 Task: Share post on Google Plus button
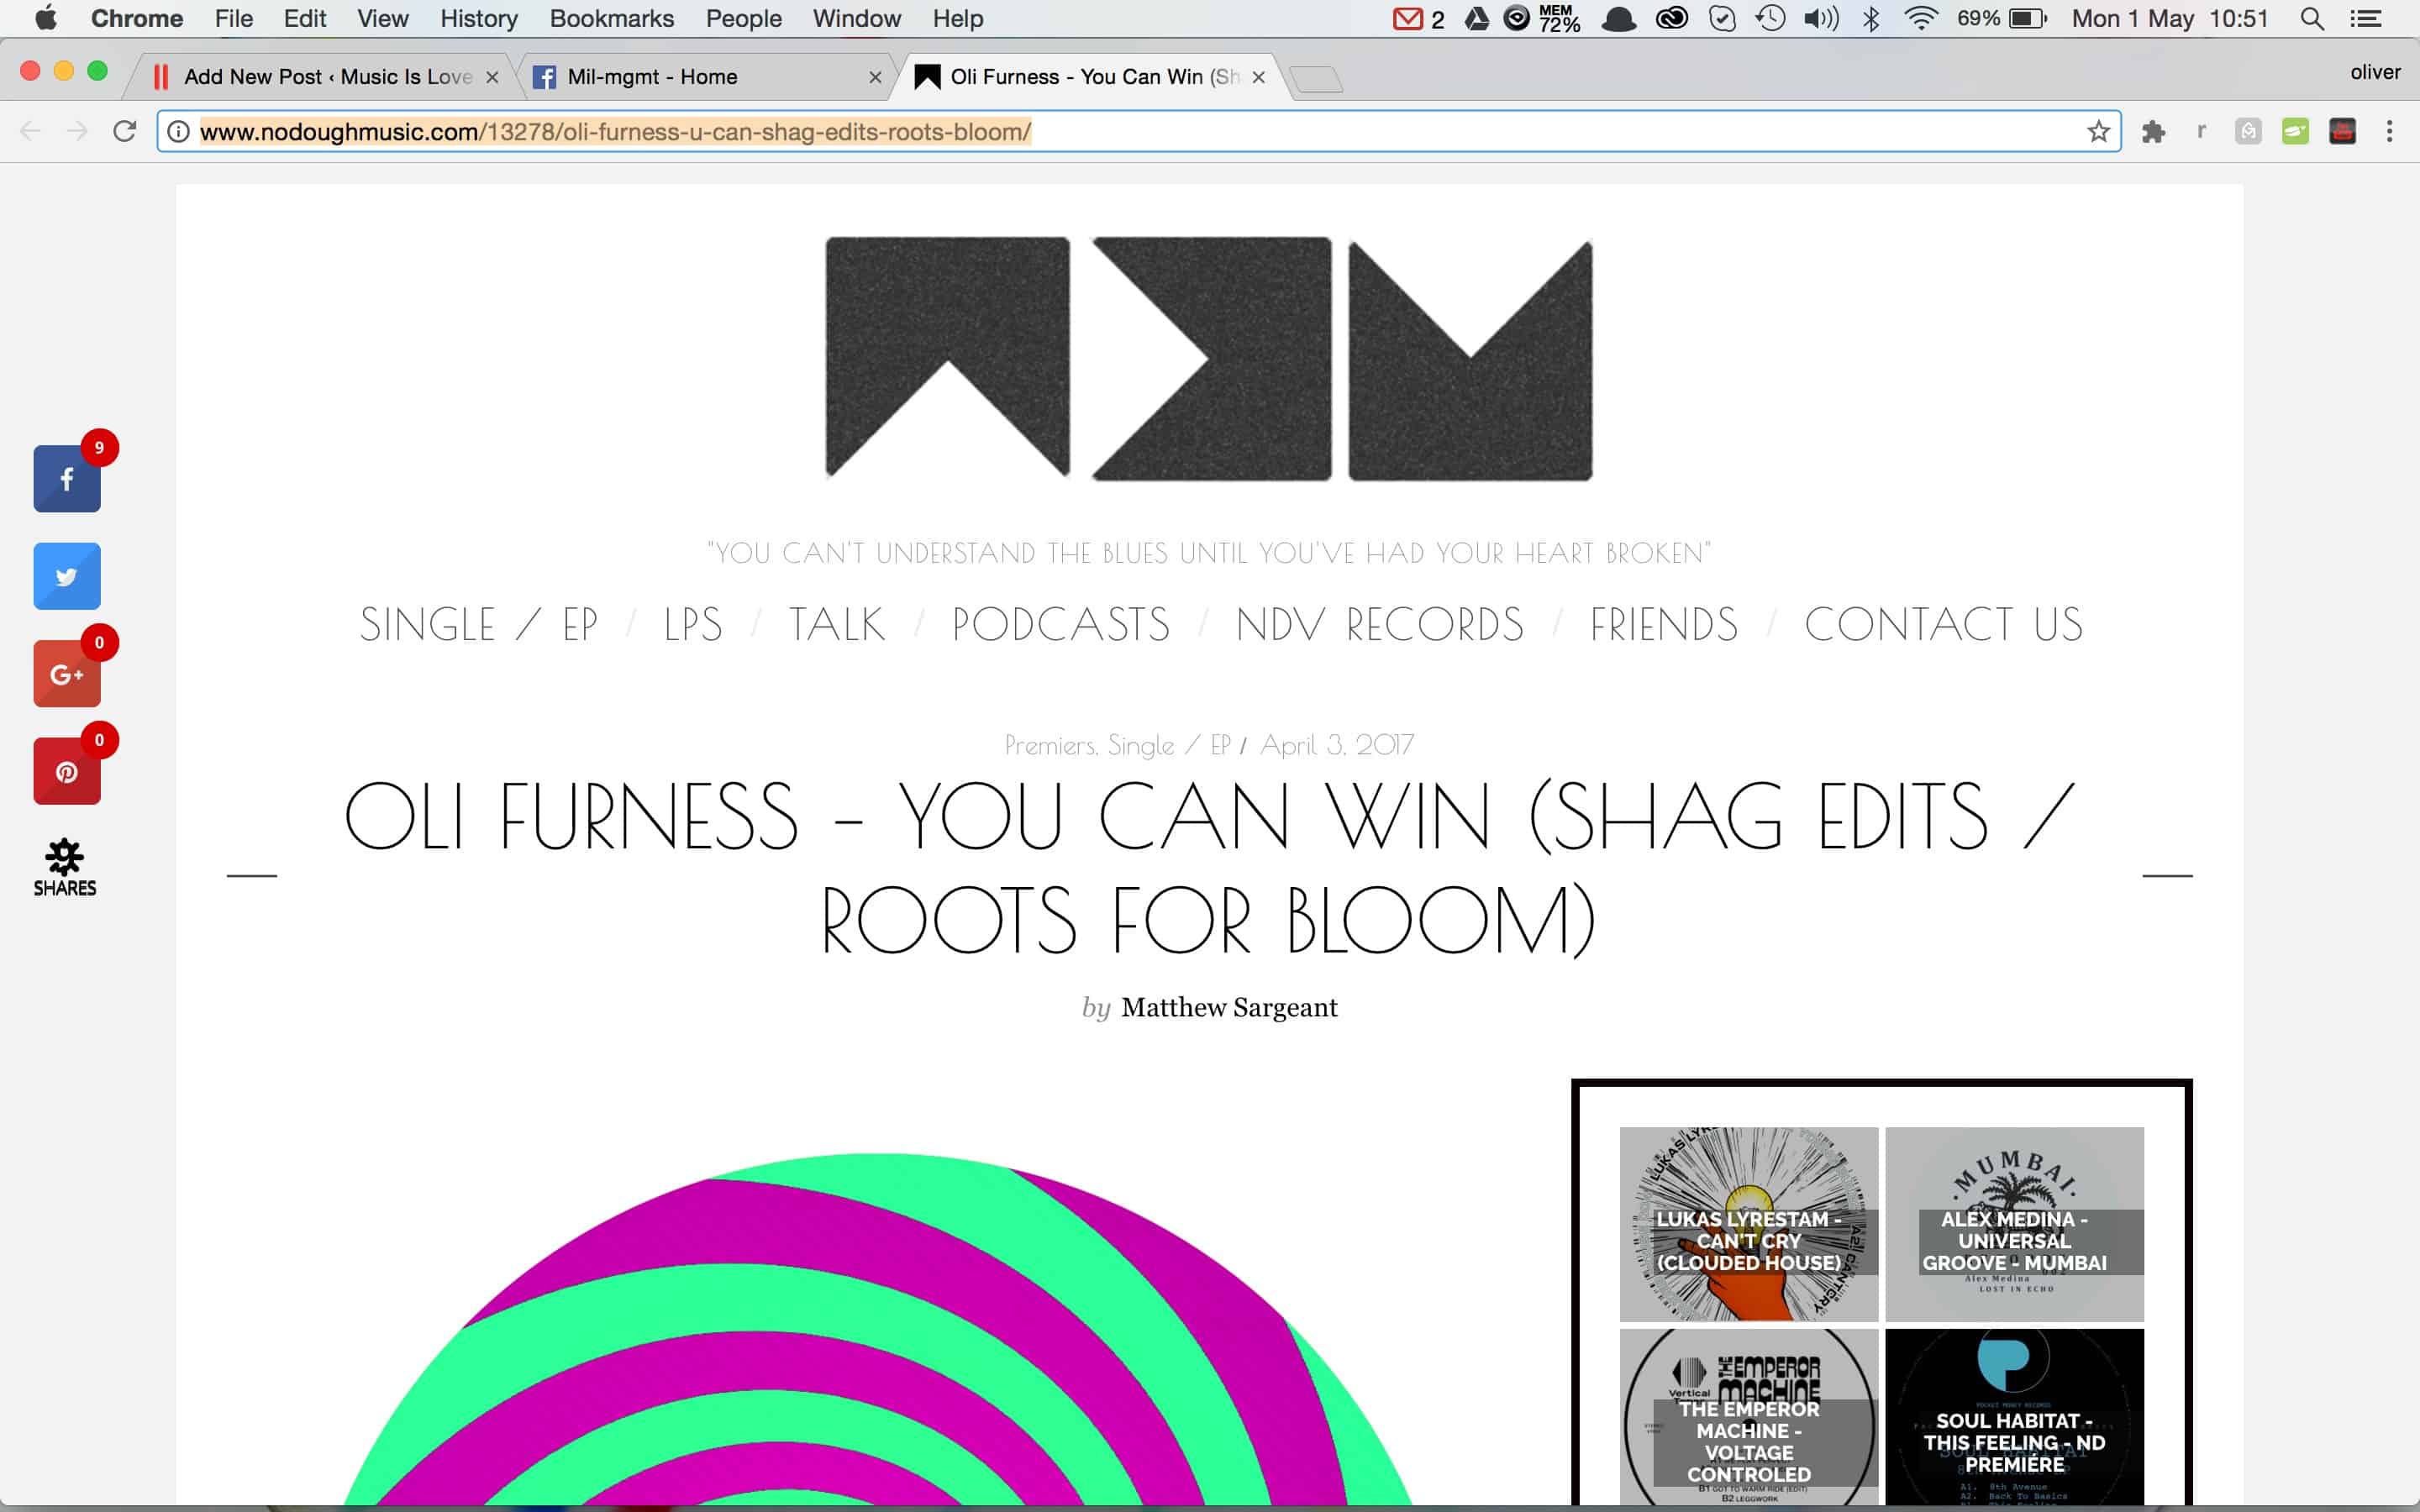click(x=67, y=674)
